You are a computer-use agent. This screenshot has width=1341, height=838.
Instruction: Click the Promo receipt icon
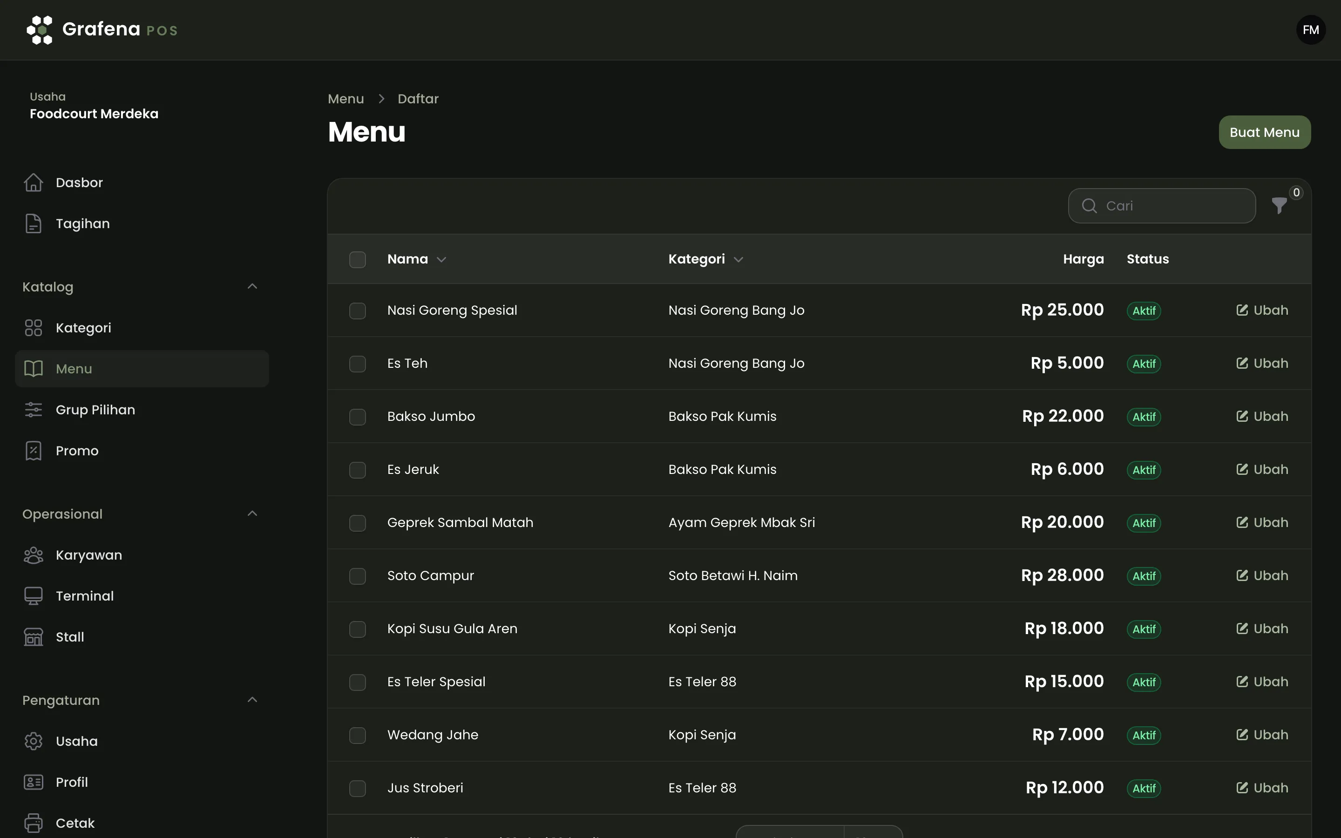coord(33,451)
